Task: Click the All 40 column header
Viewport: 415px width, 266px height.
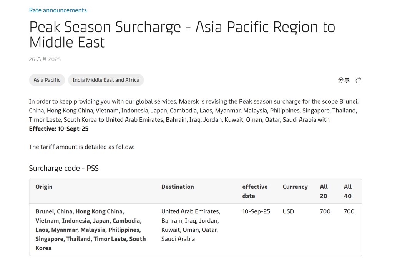Action: tap(347, 192)
